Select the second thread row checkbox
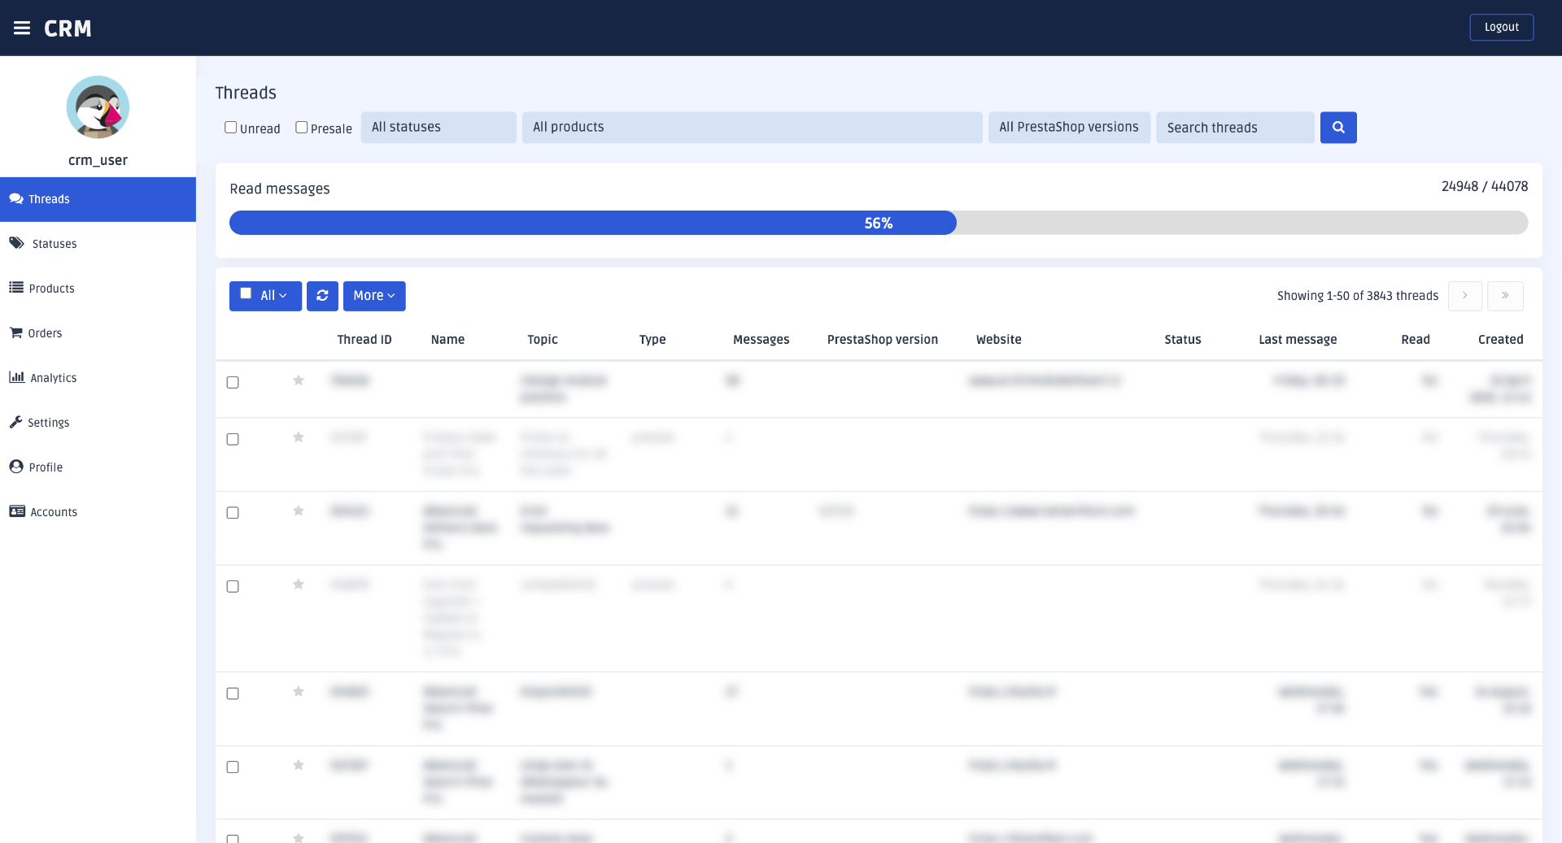This screenshot has height=843, width=1562. (x=233, y=439)
